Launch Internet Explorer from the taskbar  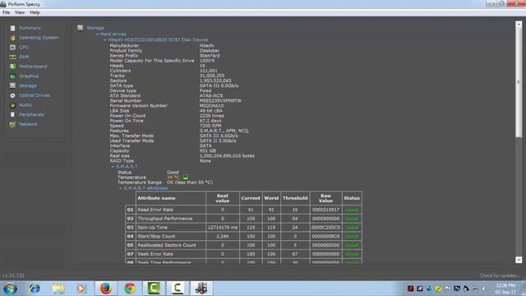point(35,289)
